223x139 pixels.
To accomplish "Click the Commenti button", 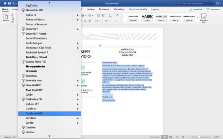I will pyautogui.click(x=213, y=9).
